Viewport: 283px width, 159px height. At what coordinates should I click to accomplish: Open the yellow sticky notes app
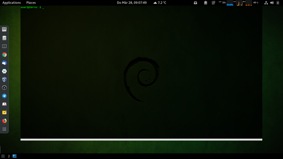[x=4, y=113]
